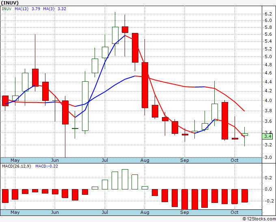Click the tall red candlestick at August start
Viewport: 276px width, 222px height.
[145, 85]
